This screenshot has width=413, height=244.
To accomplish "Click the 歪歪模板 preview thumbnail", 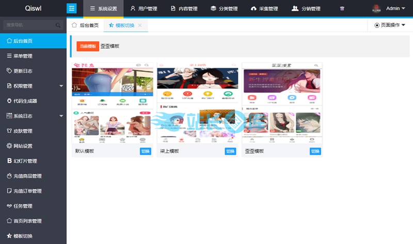I will point(281,103).
